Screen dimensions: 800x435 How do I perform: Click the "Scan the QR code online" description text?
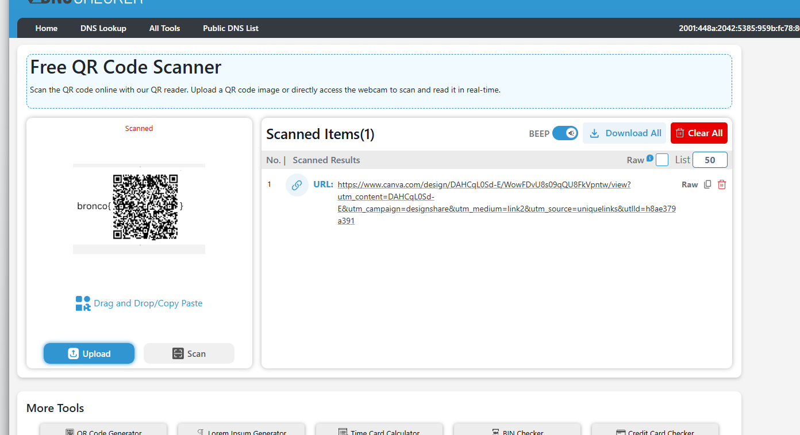(266, 90)
